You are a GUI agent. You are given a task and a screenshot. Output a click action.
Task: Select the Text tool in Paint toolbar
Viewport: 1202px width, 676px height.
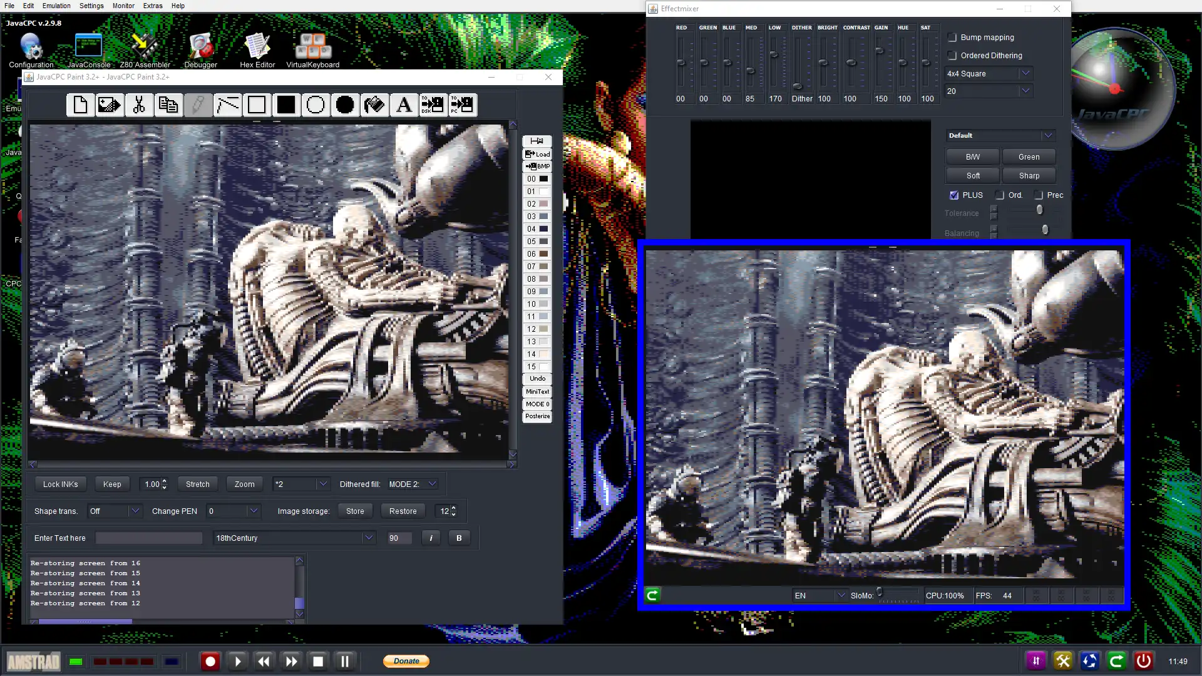coord(404,104)
